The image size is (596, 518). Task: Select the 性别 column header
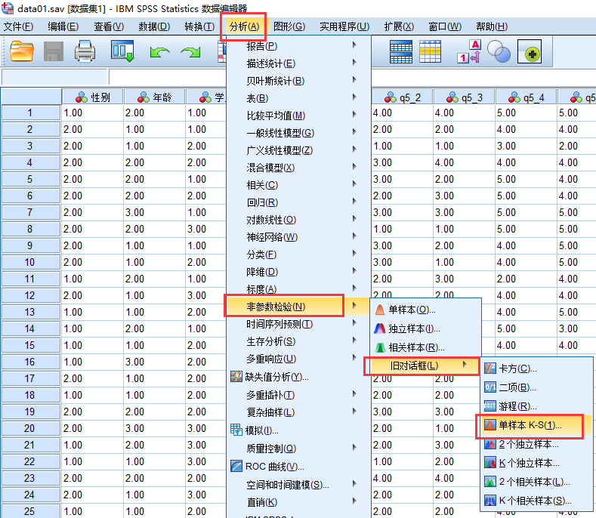(92, 97)
